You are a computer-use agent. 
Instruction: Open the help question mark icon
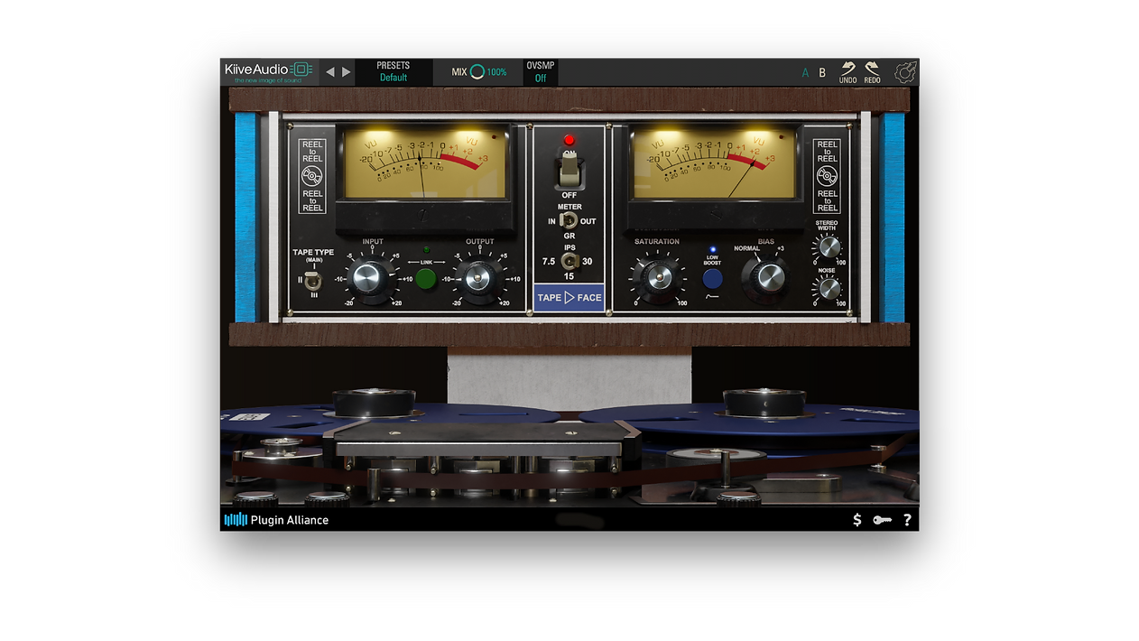907,520
